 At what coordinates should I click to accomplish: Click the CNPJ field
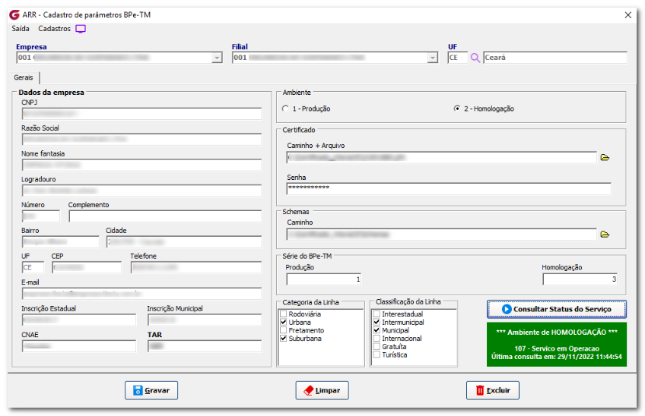coord(142,113)
